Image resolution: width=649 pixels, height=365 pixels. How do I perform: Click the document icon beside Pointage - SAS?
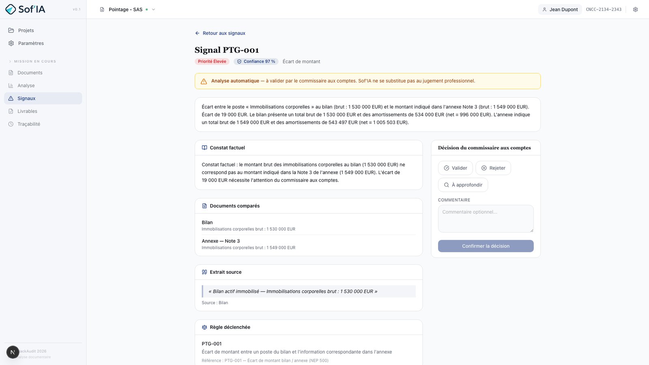click(x=102, y=9)
